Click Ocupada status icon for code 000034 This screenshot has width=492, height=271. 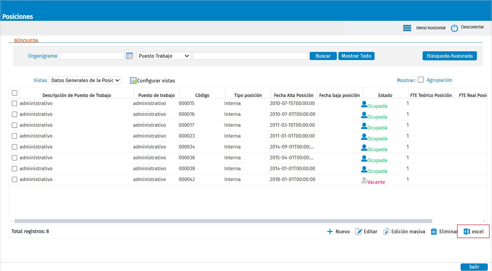364,148
